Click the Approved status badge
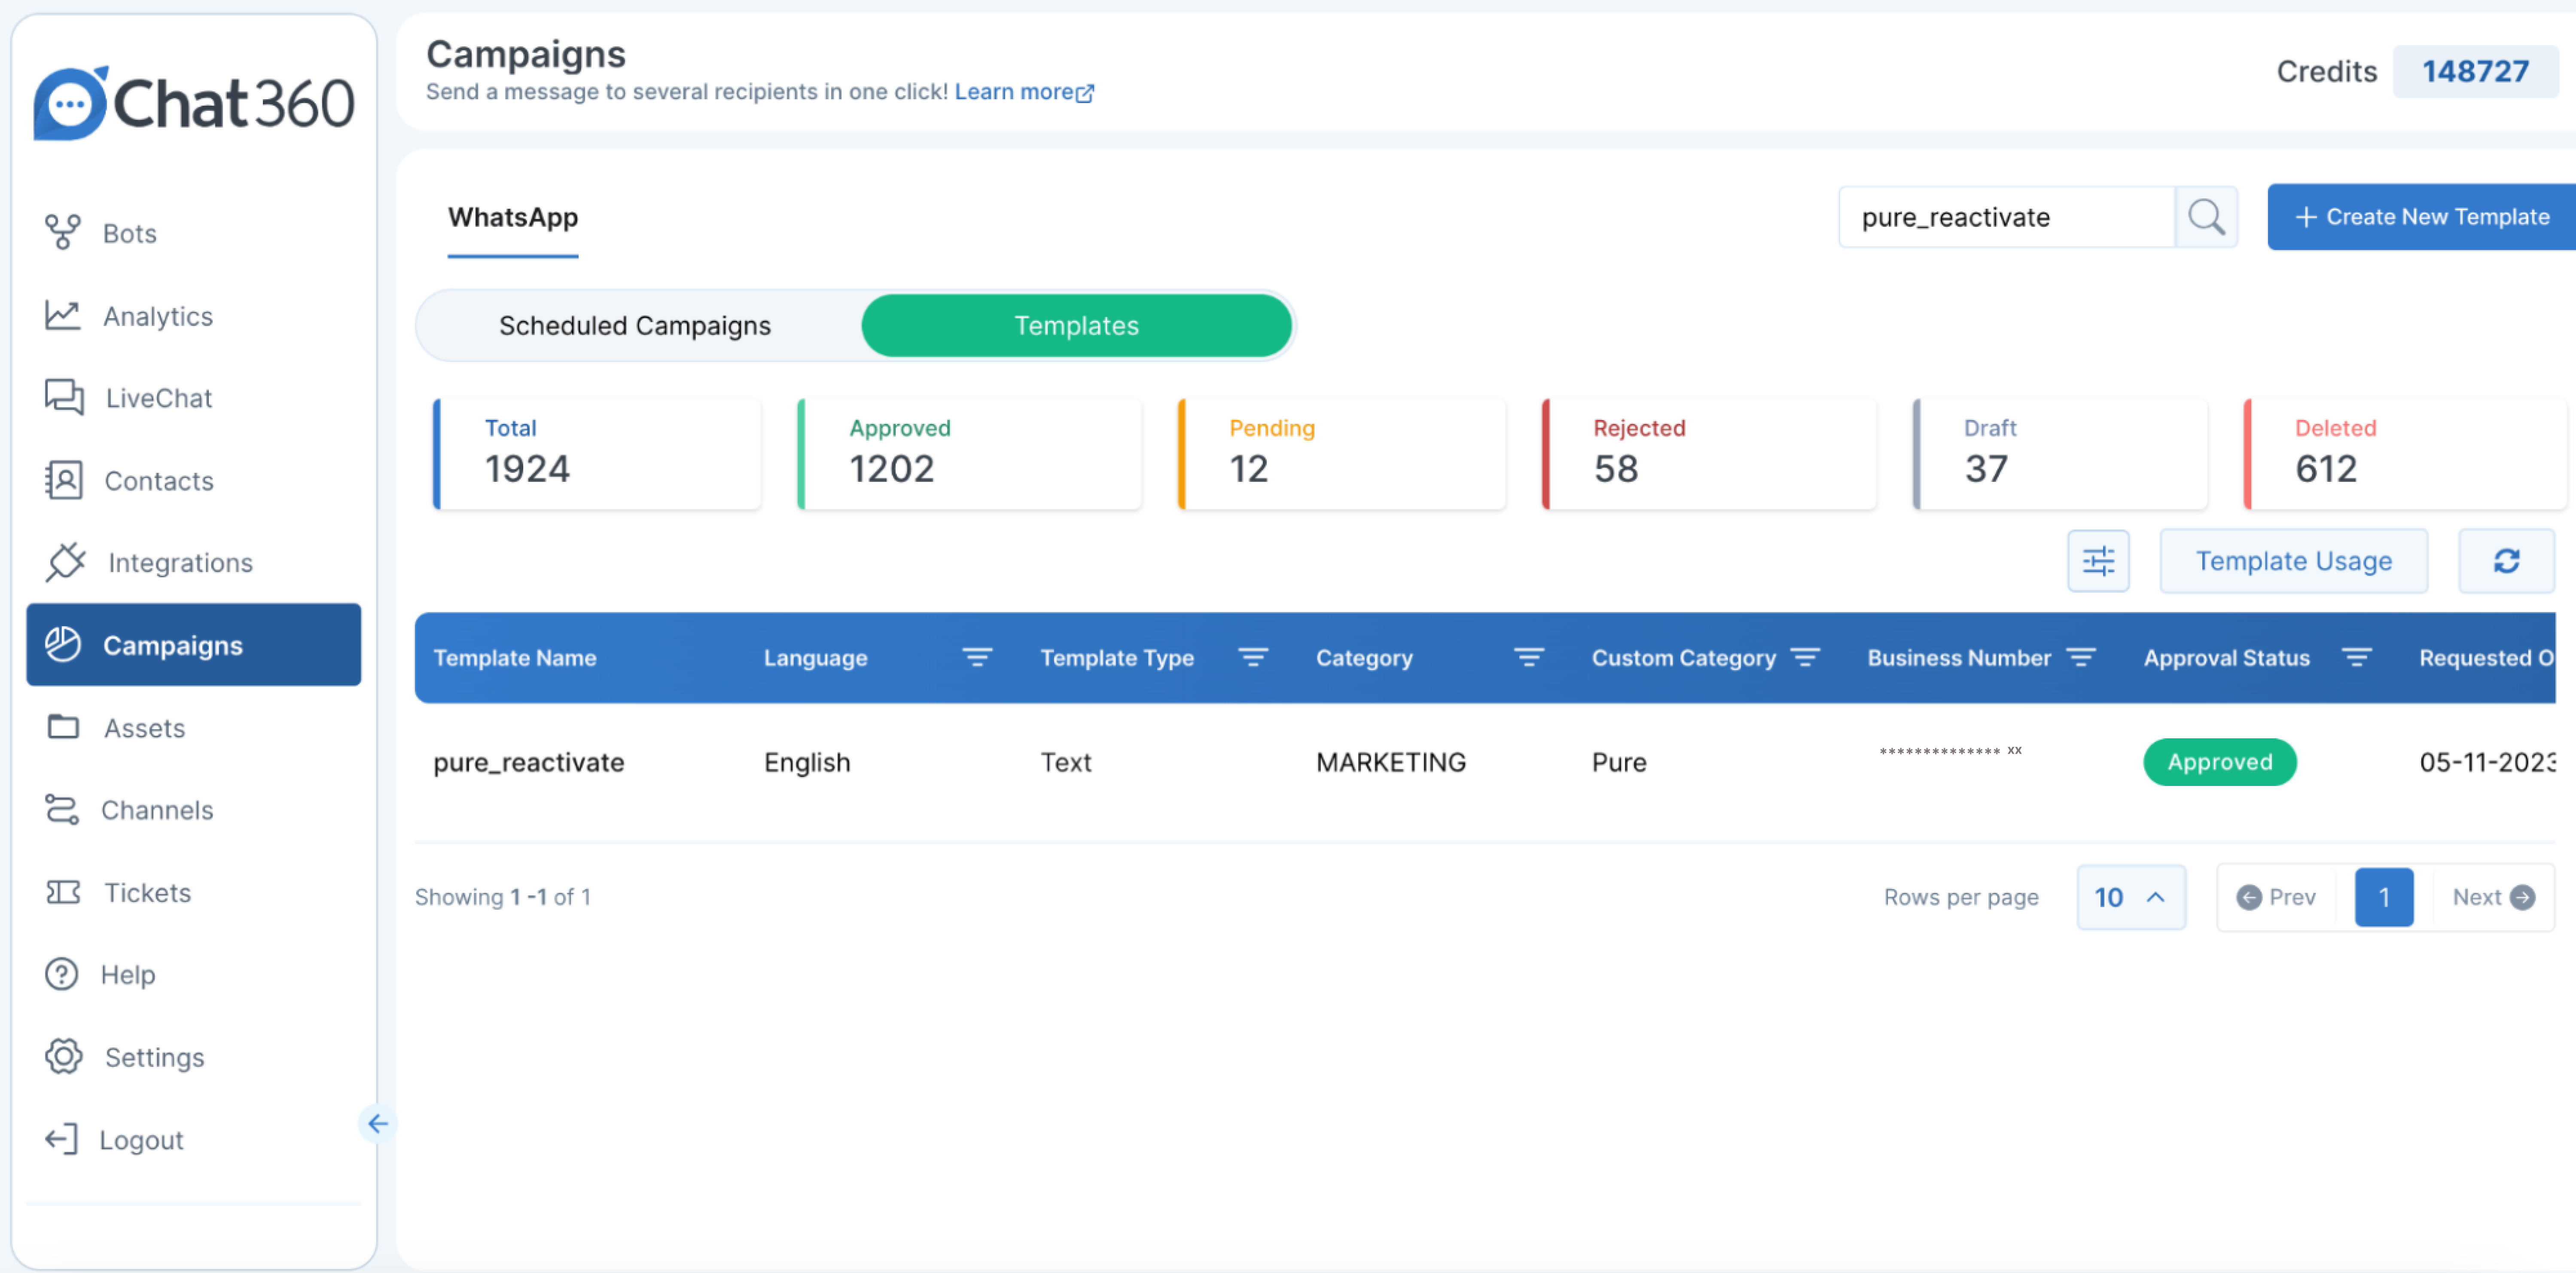Viewport: 2576px width, 1273px height. [x=2219, y=761]
